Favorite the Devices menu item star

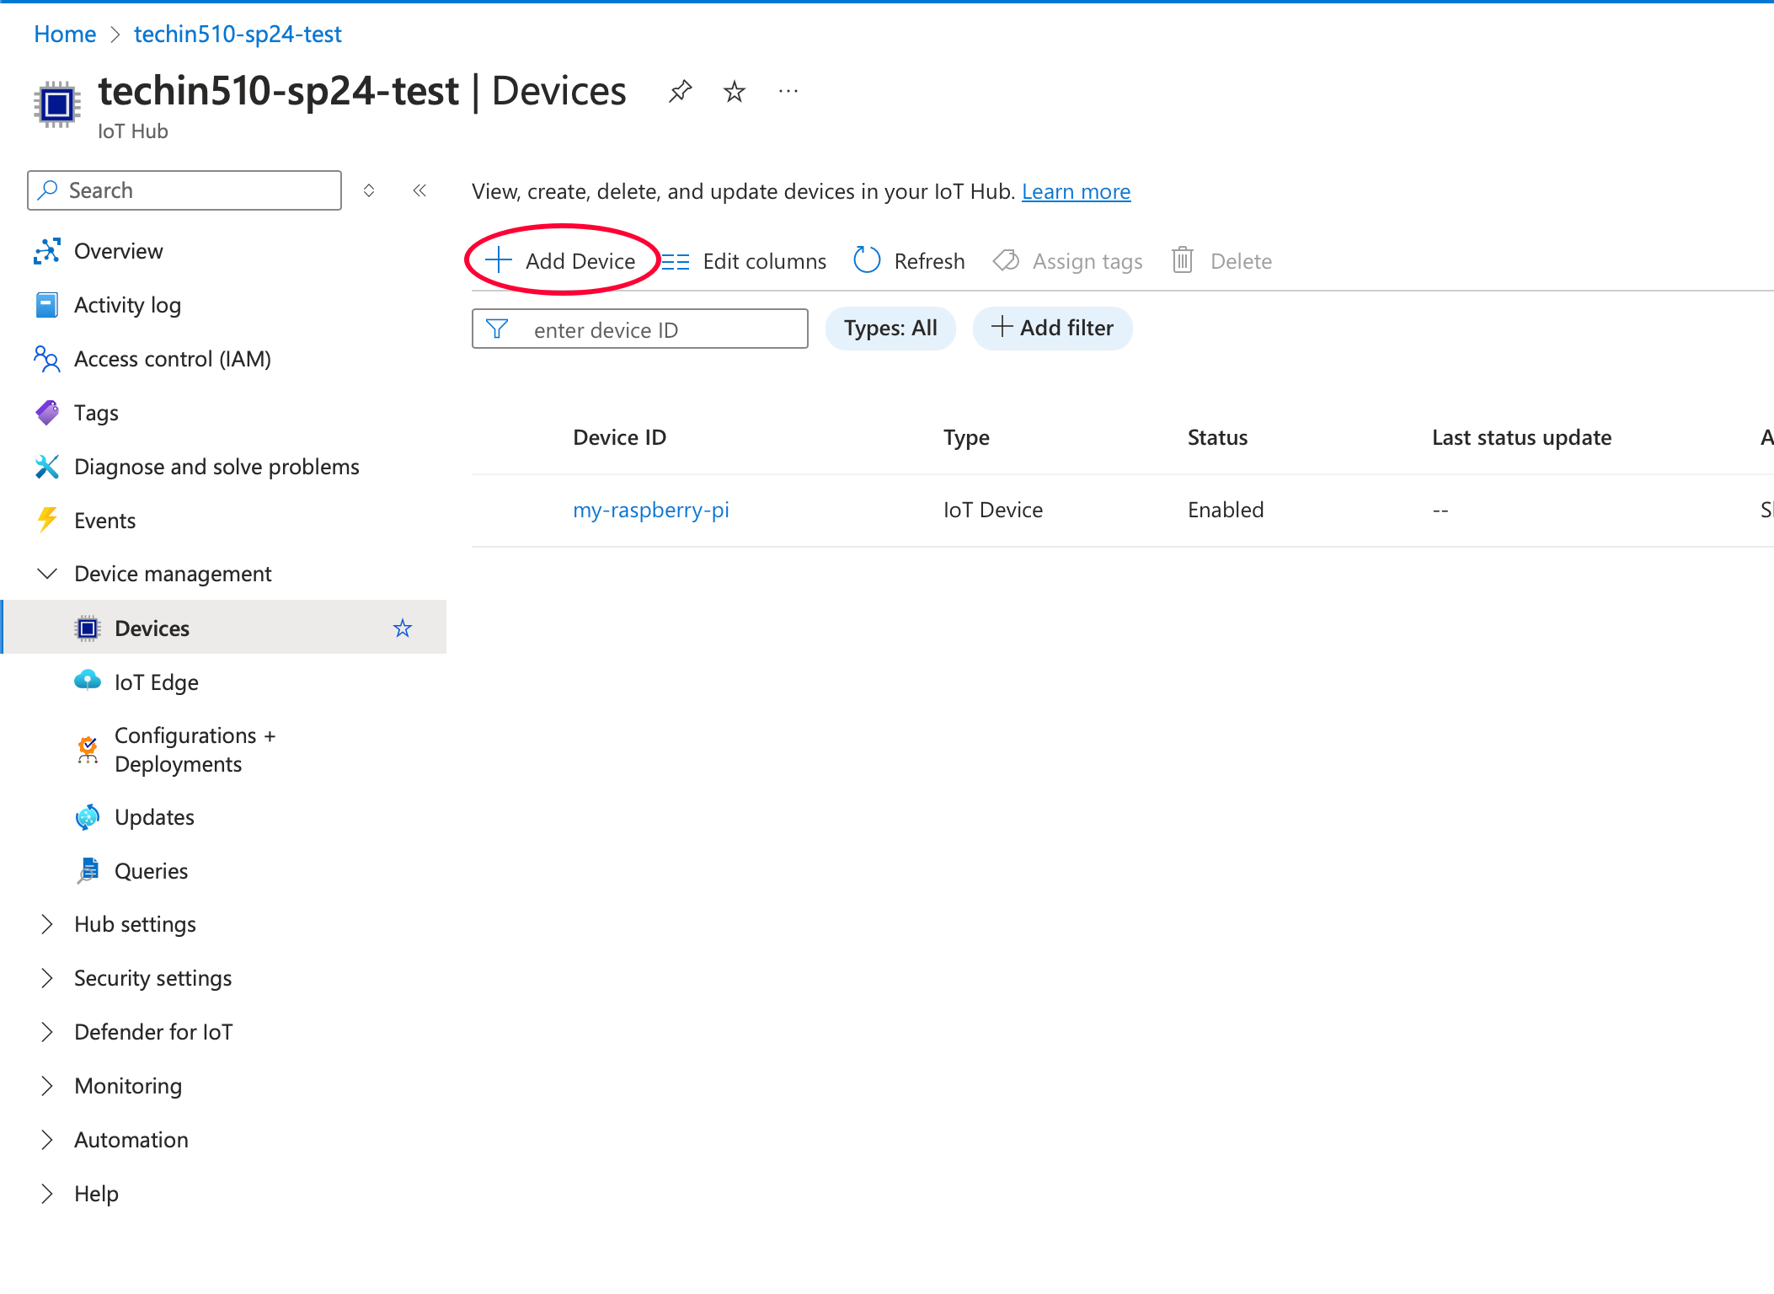pos(403,628)
